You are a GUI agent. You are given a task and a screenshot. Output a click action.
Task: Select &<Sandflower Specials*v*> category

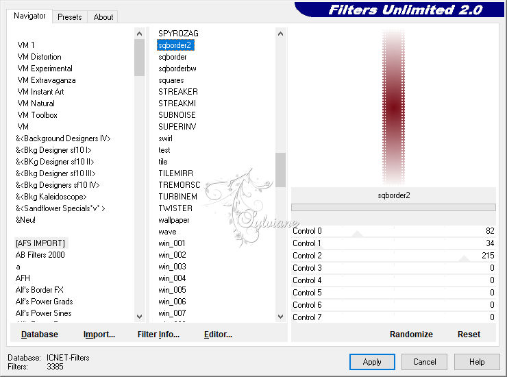pos(60,208)
